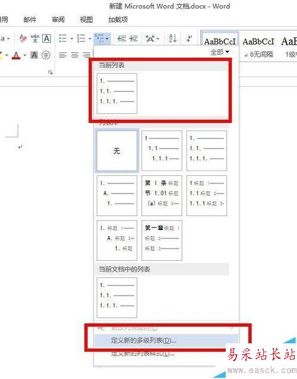Choose the 第一章 标题1 list style

point(162,241)
